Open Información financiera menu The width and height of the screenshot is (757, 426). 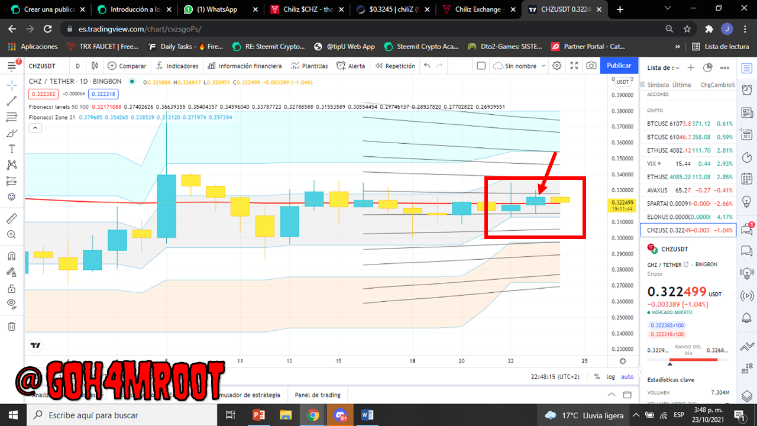(244, 66)
